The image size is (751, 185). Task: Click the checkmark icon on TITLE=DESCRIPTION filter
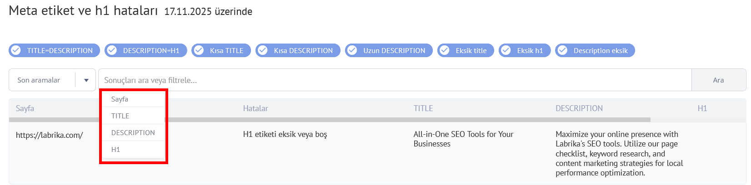pyautogui.click(x=16, y=50)
